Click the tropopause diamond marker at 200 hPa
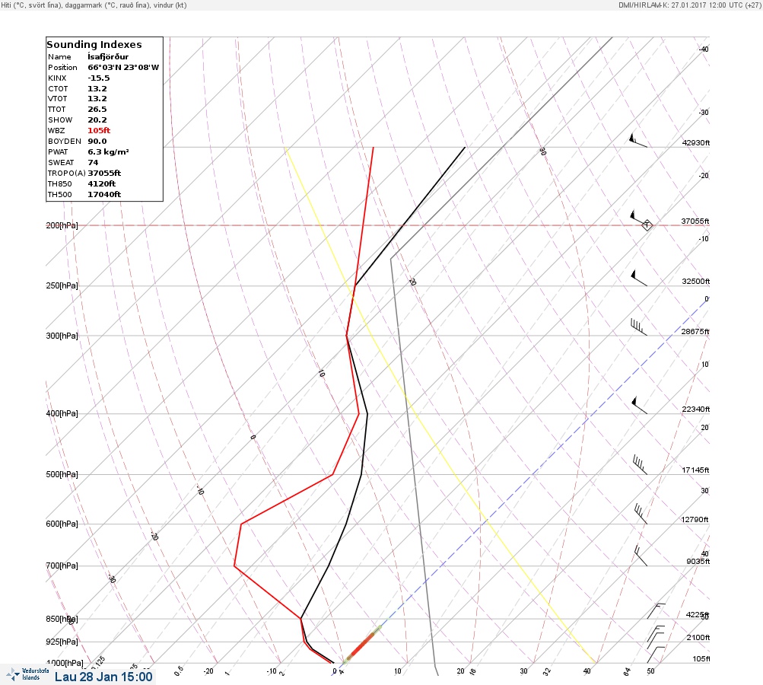 [x=647, y=225]
